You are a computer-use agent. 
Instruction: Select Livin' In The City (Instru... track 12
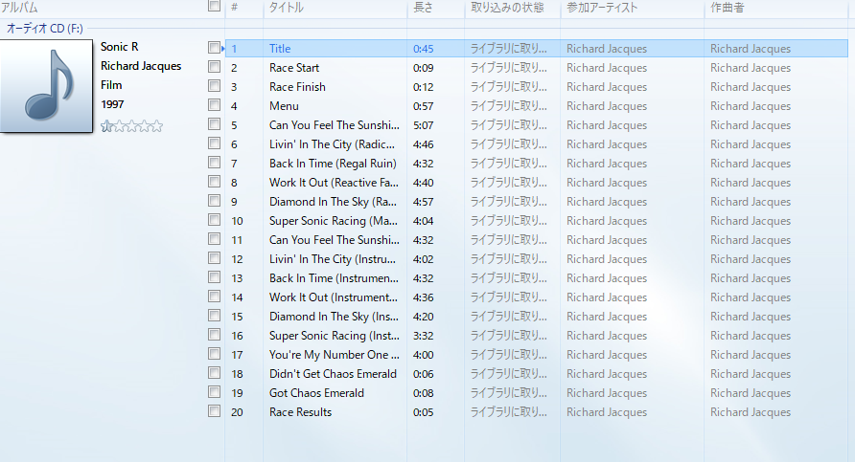pyautogui.click(x=333, y=259)
